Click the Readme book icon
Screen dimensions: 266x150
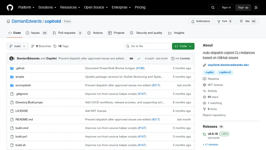click(204, 79)
